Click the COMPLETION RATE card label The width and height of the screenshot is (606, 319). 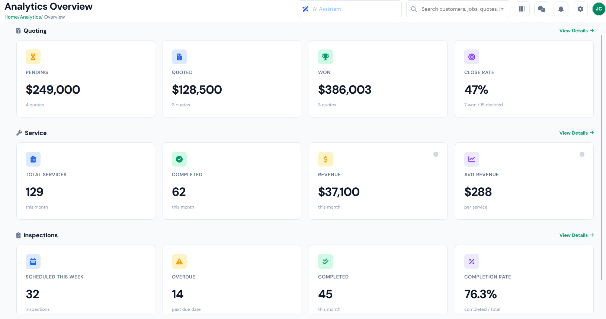coord(488,277)
